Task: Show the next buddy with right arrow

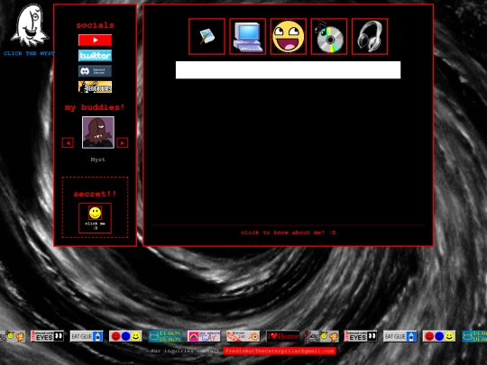Action: 123,142
